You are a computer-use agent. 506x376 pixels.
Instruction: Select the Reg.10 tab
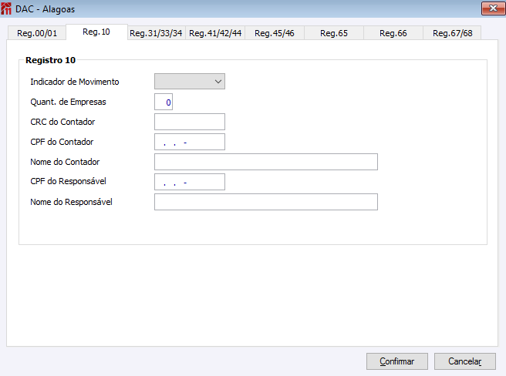coord(96,32)
